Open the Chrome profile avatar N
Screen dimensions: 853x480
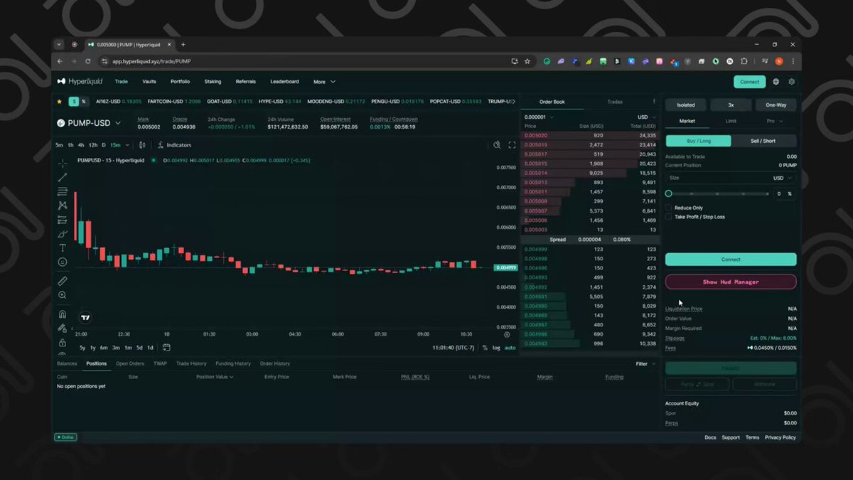point(779,62)
